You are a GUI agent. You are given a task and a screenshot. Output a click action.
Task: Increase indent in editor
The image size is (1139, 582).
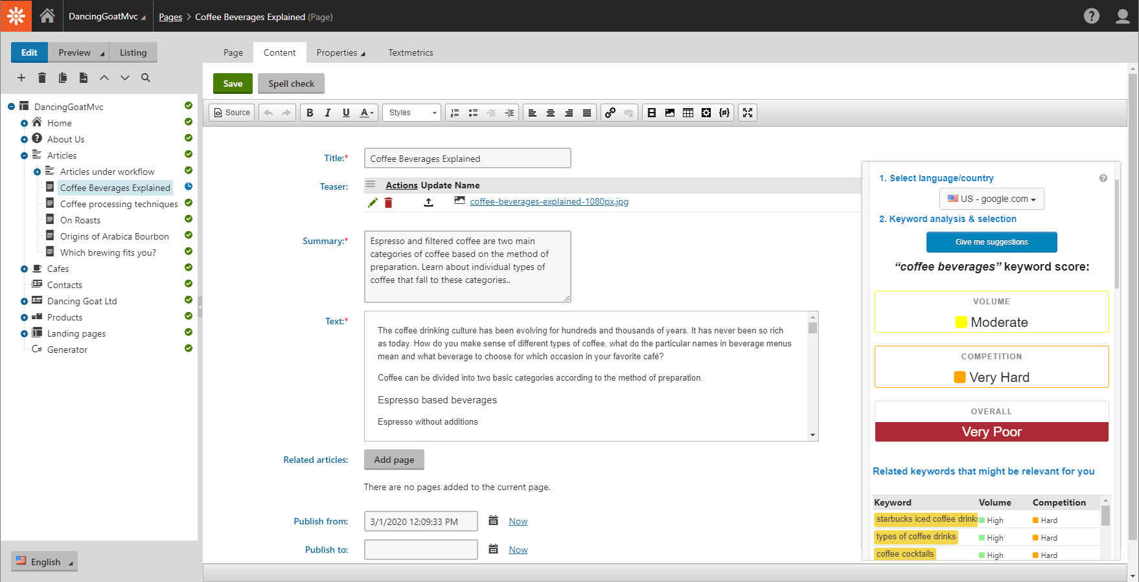[x=509, y=113]
